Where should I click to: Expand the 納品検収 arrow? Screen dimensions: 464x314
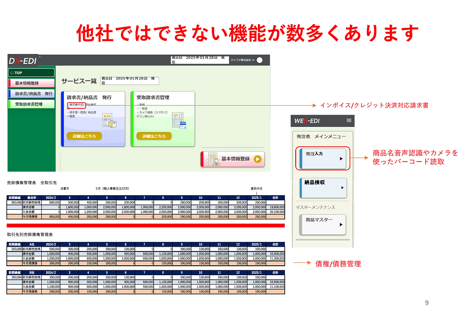click(x=342, y=188)
